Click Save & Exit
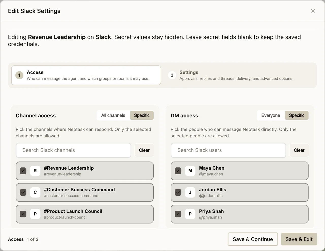Image resolution: width=325 pixels, height=251 pixels. [x=299, y=239]
